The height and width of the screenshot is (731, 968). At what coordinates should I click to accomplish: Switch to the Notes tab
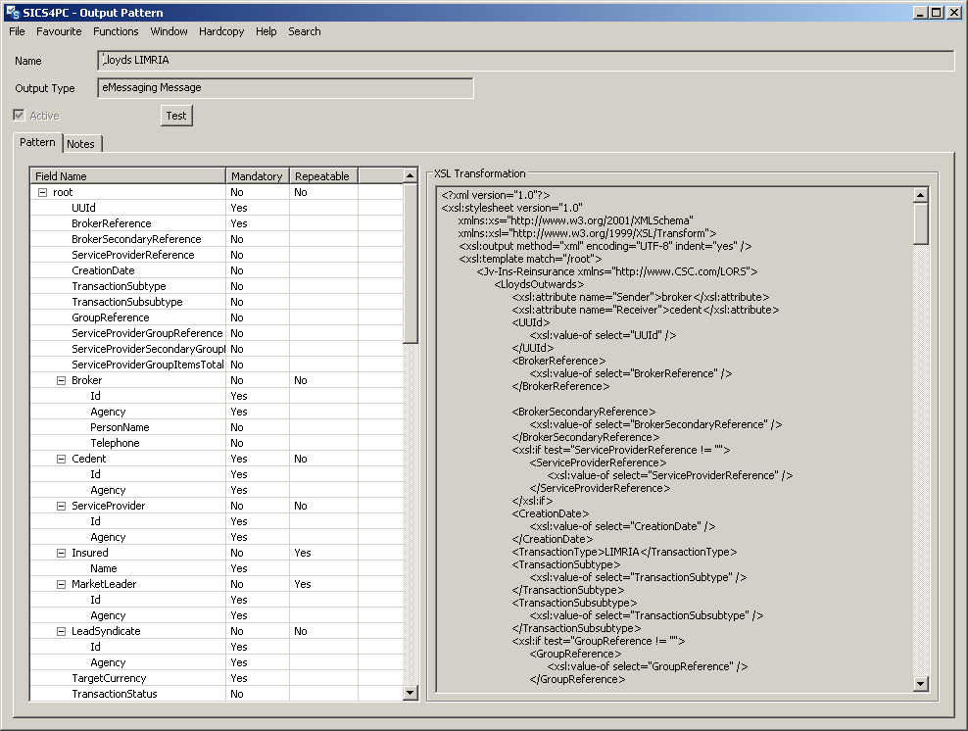pyautogui.click(x=81, y=144)
